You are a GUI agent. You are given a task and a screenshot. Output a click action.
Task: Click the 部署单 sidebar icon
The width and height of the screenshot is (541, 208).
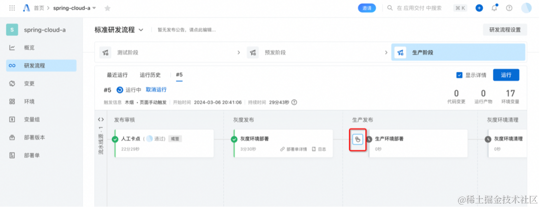pyautogui.click(x=12, y=155)
